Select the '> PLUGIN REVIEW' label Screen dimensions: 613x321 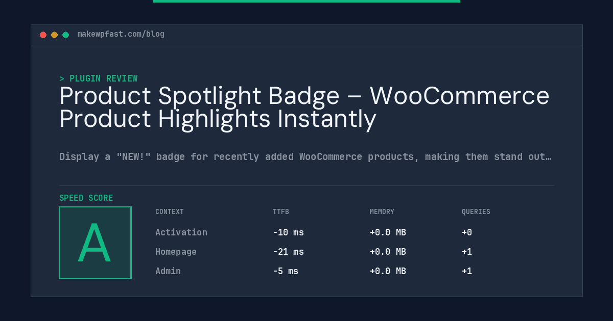[x=99, y=78]
